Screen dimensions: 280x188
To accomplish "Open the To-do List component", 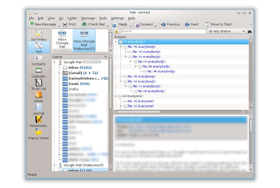I will (x=38, y=85).
